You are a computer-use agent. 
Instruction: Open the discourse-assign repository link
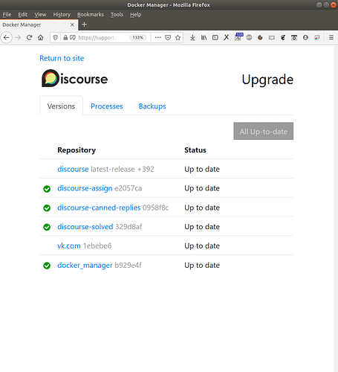point(85,188)
